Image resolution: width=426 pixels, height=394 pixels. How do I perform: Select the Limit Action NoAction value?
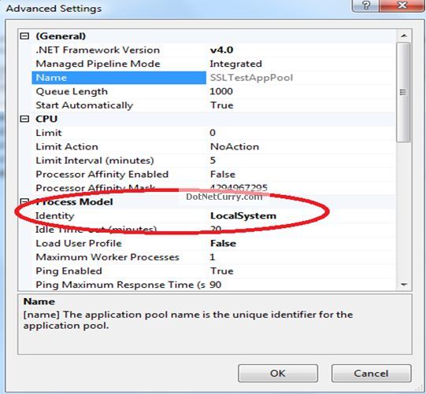click(235, 146)
